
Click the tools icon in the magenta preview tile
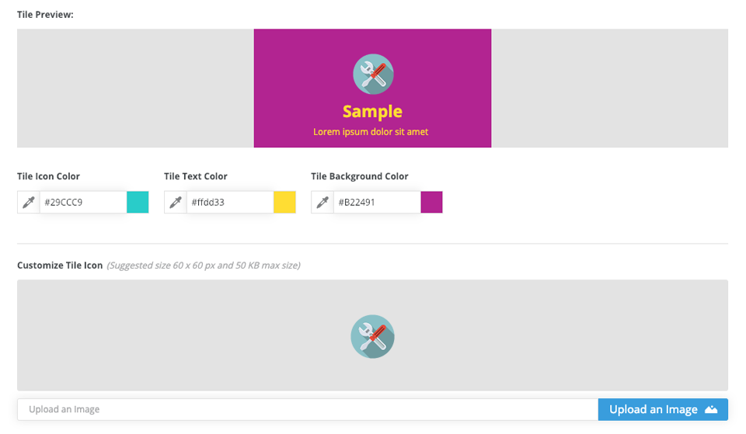point(373,75)
